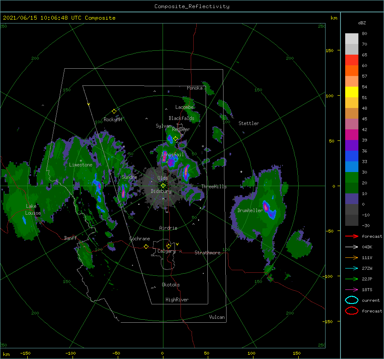The image size is (384, 359).
Task: Click the Cochrane town label
Action: [140, 239]
